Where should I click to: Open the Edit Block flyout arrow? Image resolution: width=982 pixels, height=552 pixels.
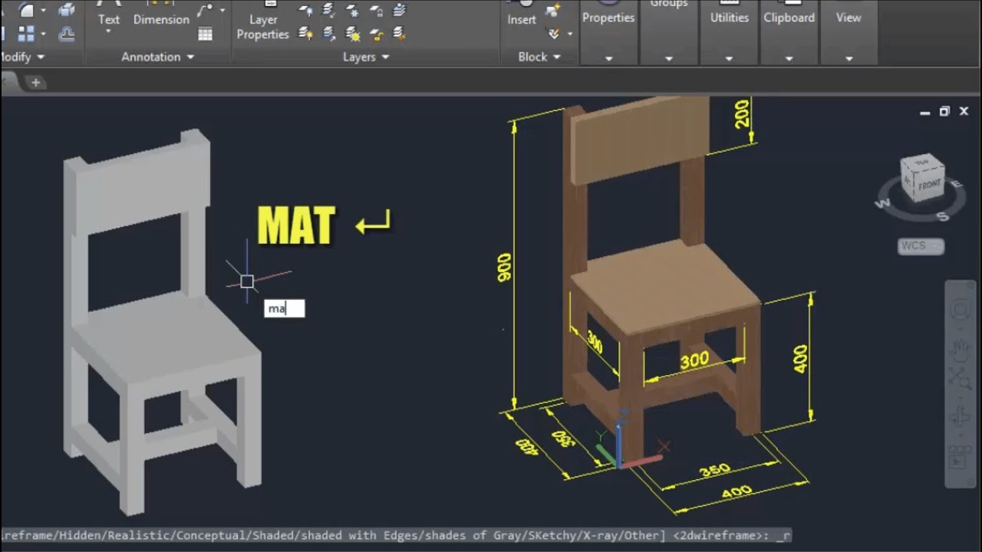pos(570,34)
